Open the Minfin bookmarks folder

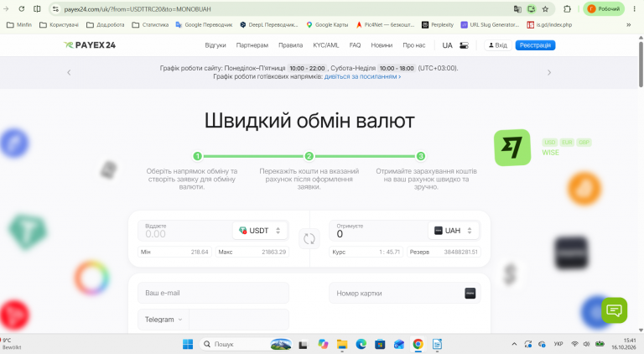coord(19,24)
